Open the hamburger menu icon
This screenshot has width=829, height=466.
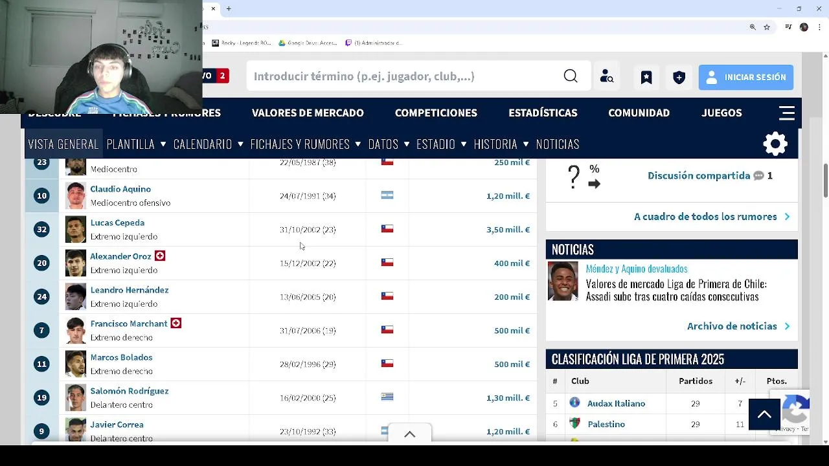[787, 113]
